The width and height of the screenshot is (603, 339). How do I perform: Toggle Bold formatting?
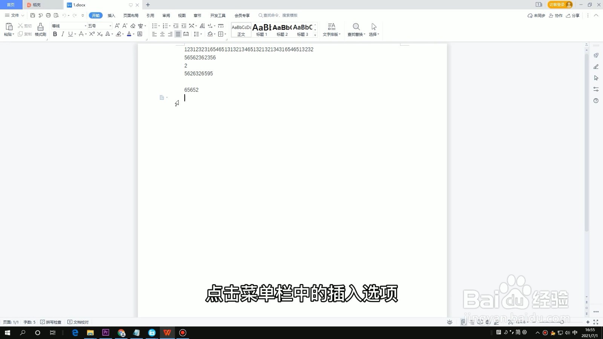(x=55, y=34)
